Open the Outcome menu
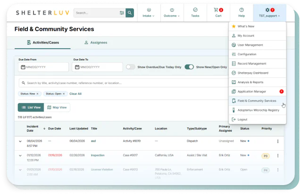Image resolution: width=302 pixels, height=195 pixels. pos(172,13)
